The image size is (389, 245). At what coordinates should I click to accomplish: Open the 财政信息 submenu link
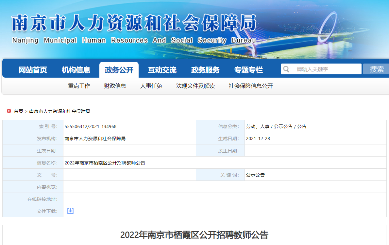(115, 86)
